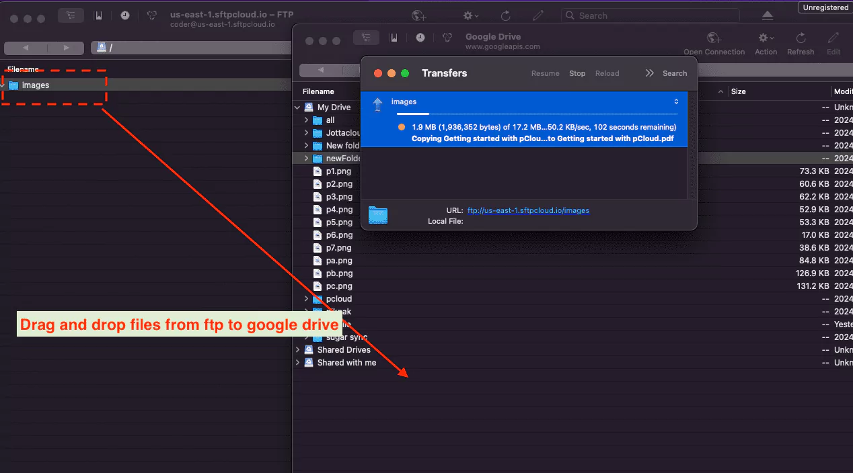Image resolution: width=853 pixels, height=473 pixels.
Task: Select outline view in Google Drive window
Action: (365, 38)
